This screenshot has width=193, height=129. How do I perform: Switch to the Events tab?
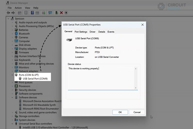point(111,32)
